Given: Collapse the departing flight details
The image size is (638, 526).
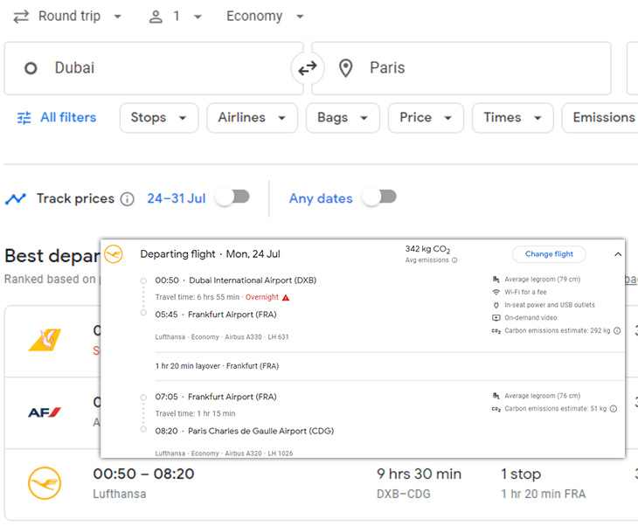Looking at the screenshot, I should click(x=618, y=254).
